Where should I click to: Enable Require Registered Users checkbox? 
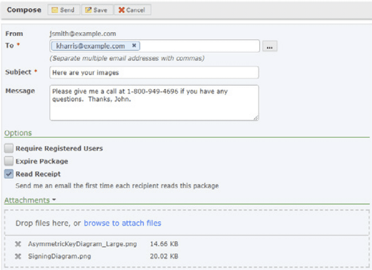click(9, 148)
